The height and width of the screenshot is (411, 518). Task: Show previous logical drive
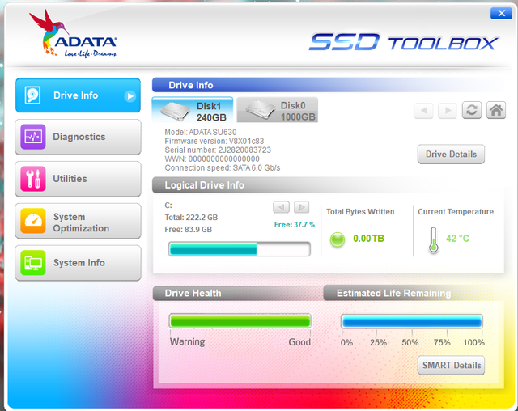coord(281,207)
